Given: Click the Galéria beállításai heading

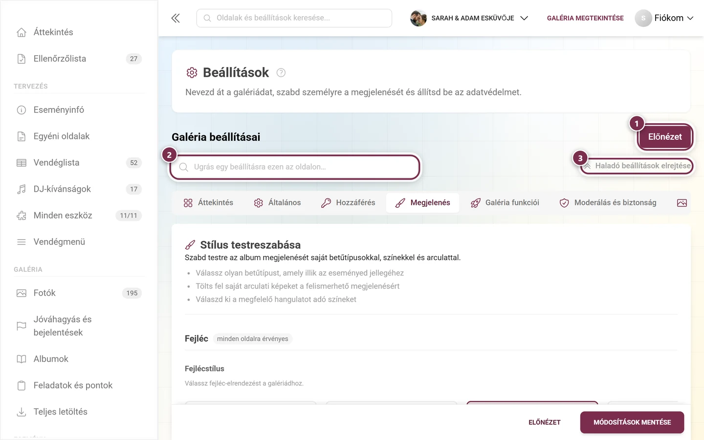Looking at the screenshot, I should (x=216, y=137).
